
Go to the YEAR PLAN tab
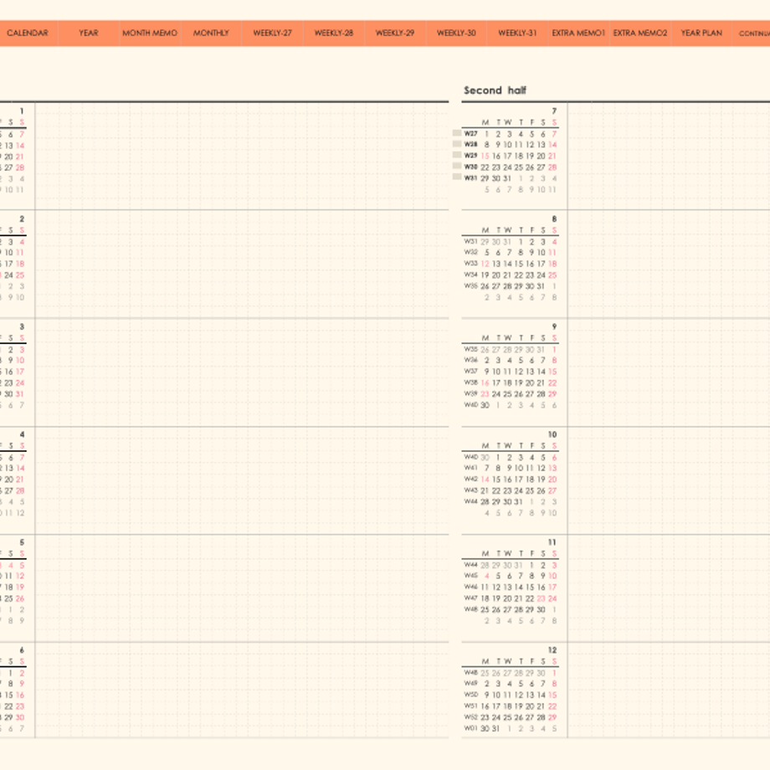(701, 33)
